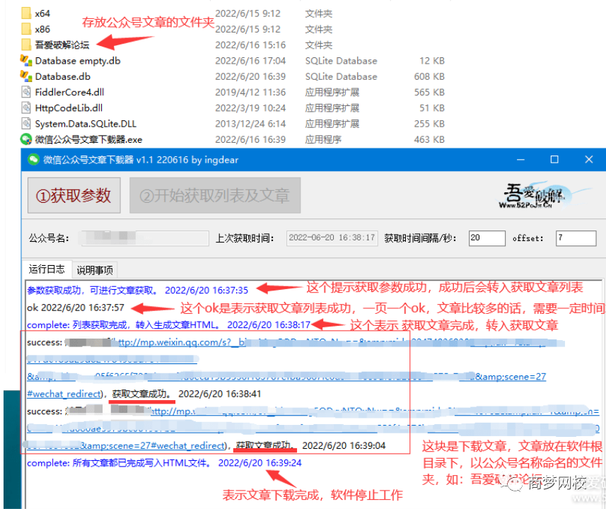The width and height of the screenshot is (606, 509).
Task: Click the WeChat icon in the title bar
Action: (x=34, y=159)
